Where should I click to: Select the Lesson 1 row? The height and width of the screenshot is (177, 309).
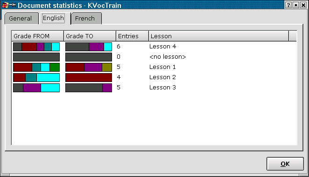(154, 67)
